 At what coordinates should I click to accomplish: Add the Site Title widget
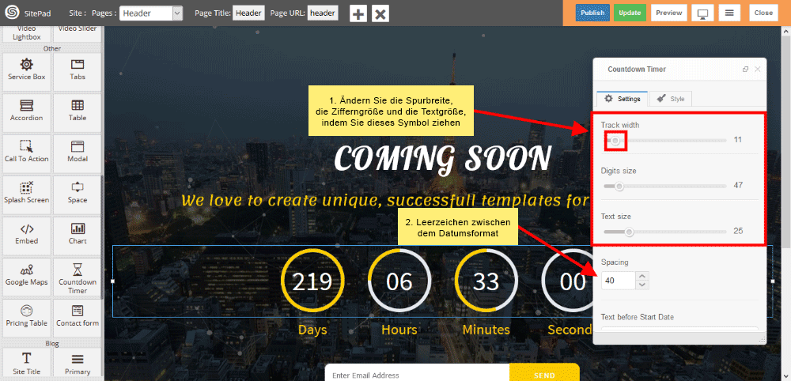(26, 364)
